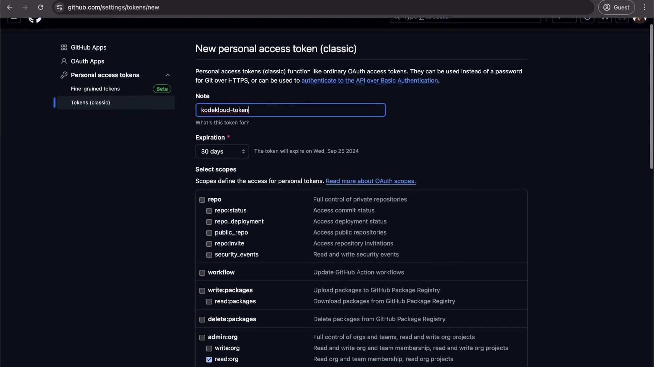The height and width of the screenshot is (367, 654).
Task: Select Tokens (classic) sidebar item
Action: tap(116, 103)
